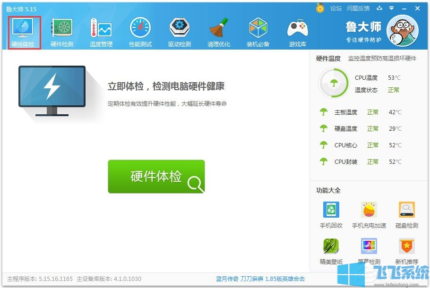Open the 论坛 forum
Image resolution: width=430 pixels, height=288 pixels.
point(335,8)
